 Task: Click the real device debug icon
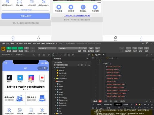pyautogui.click(x=91, y=48)
